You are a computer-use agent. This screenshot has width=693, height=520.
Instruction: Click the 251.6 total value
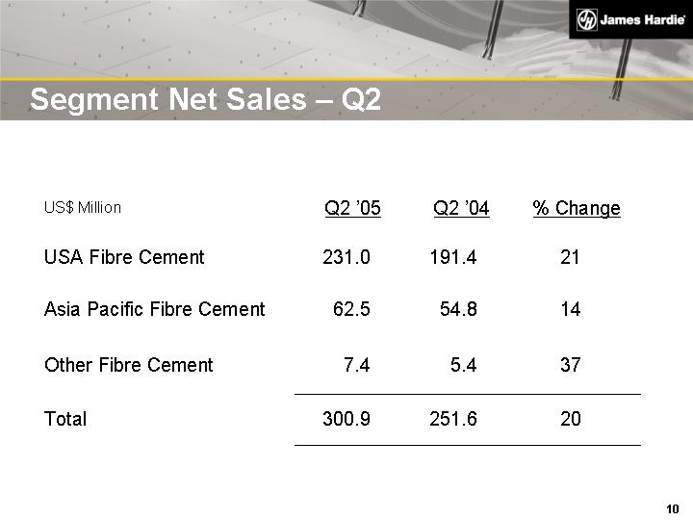[x=452, y=419]
